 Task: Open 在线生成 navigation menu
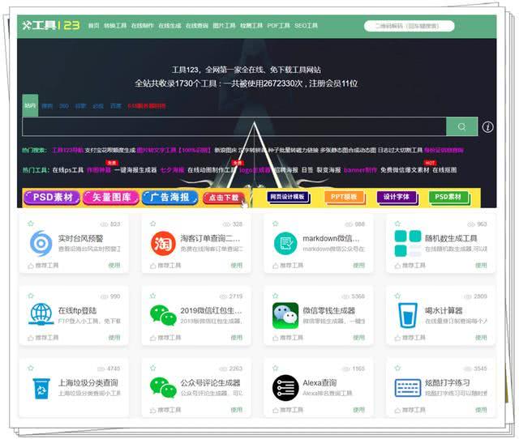[169, 25]
